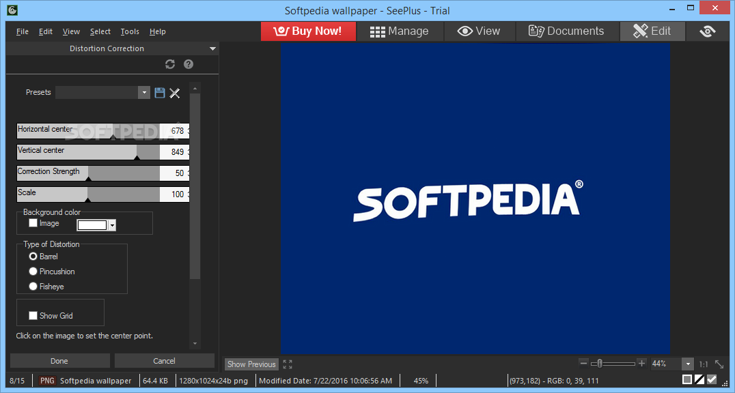Click the SeePlus app logo in title bar

click(x=13, y=10)
